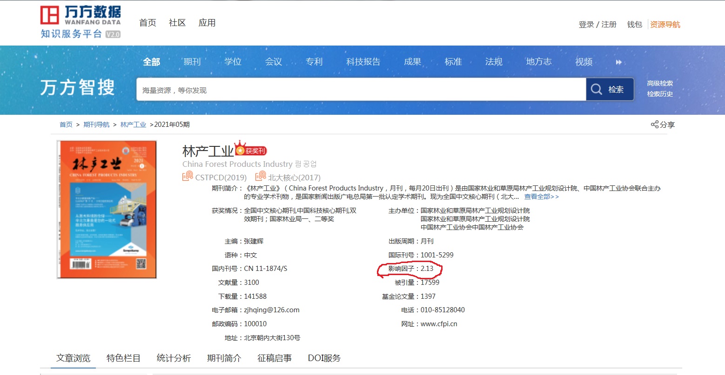
Task: Click the CSTPCD(2019) badge icon
Action: (188, 177)
